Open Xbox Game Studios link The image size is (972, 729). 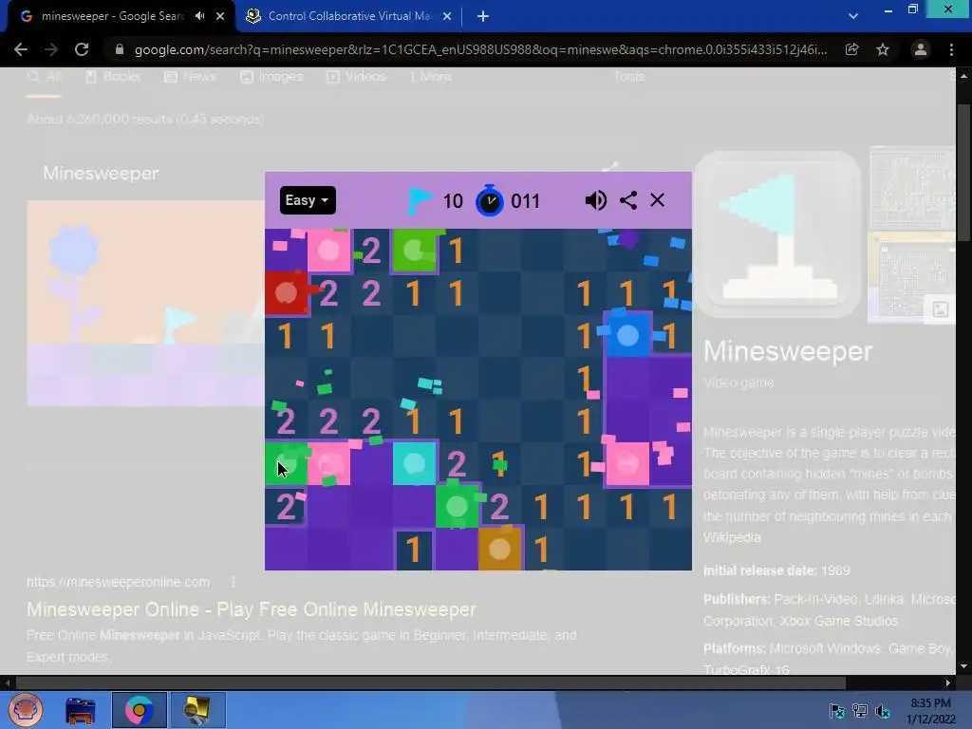pyautogui.click(x=839, y=621)
